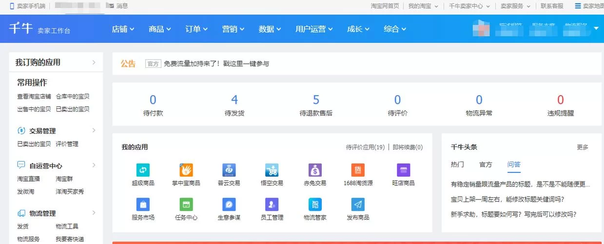Expand the 交易管理 section chevron
The height and width of the screenshot is (244, 604).
point(94,130)
